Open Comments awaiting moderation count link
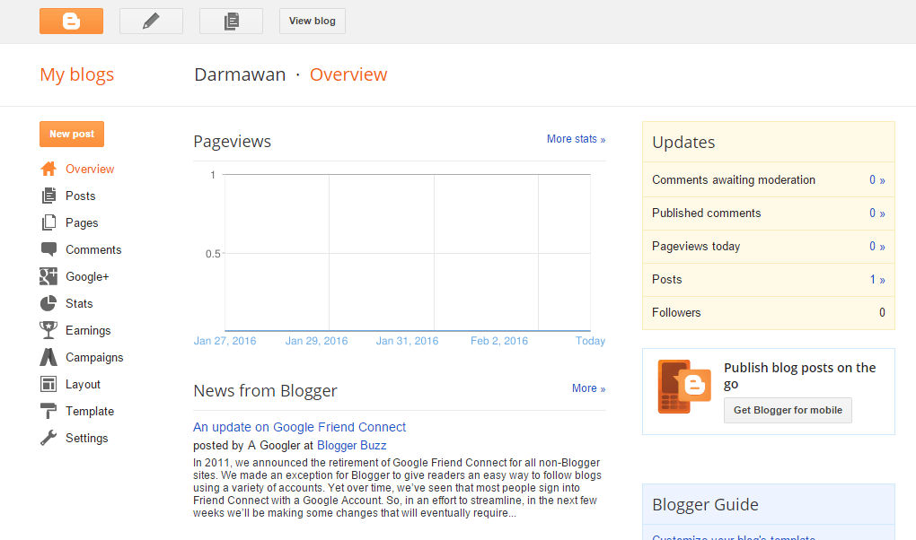 (x=877, y=179)
